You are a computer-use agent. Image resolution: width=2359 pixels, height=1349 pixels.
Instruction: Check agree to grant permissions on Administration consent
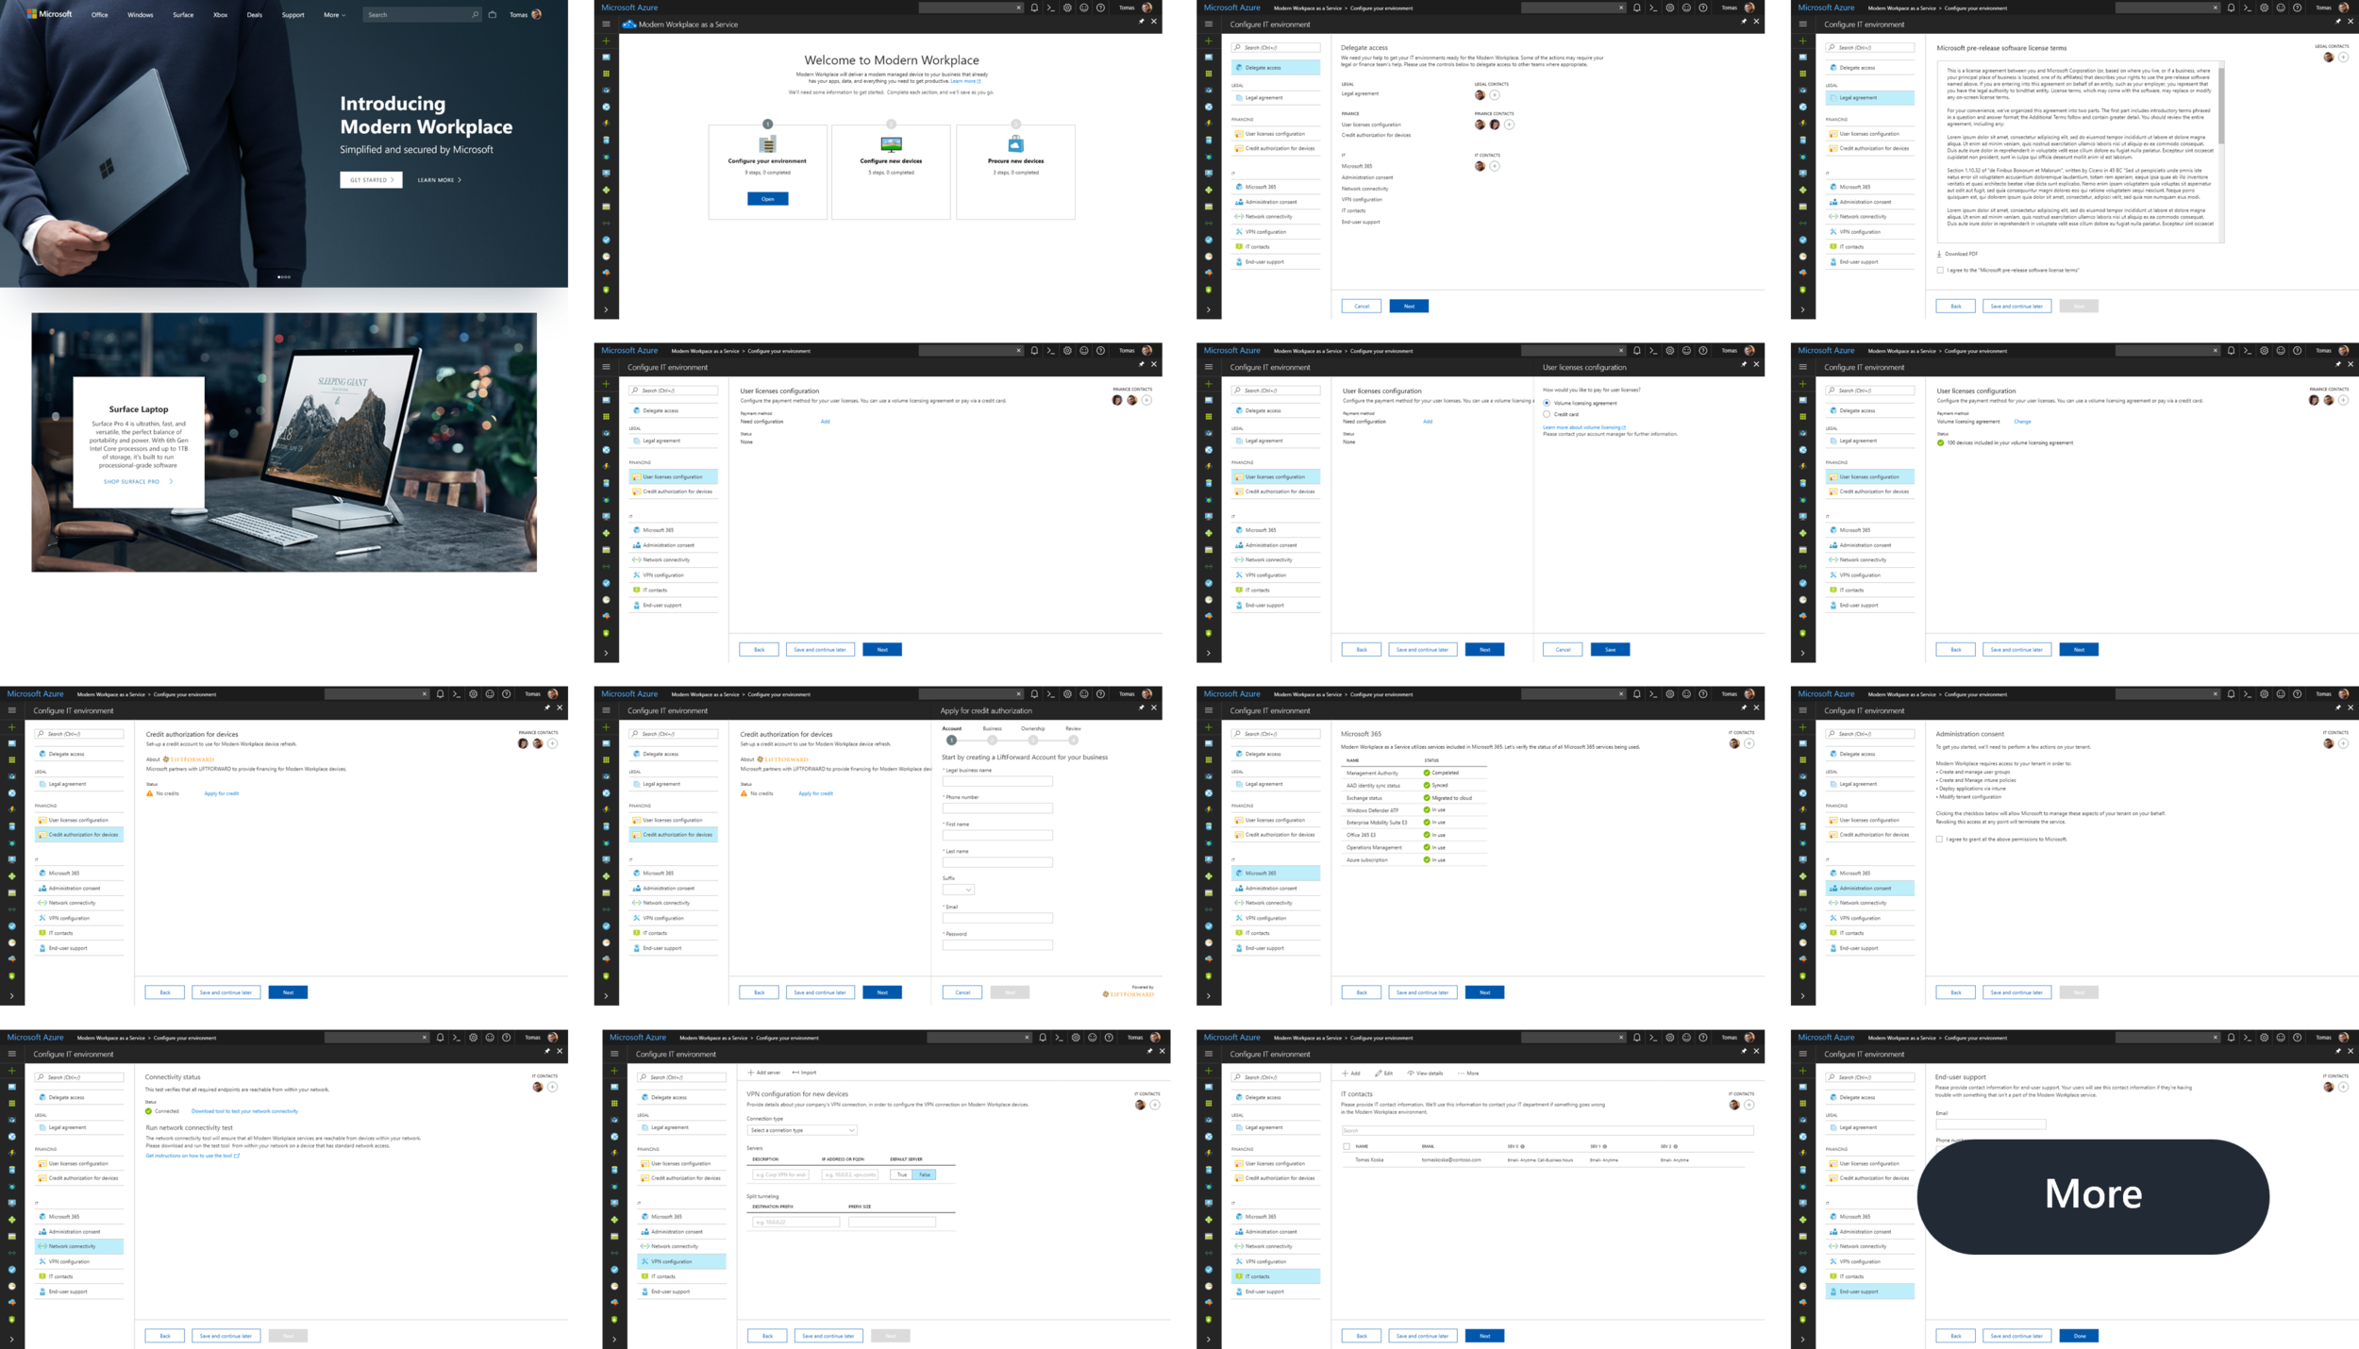click(x=1939, y=839)
